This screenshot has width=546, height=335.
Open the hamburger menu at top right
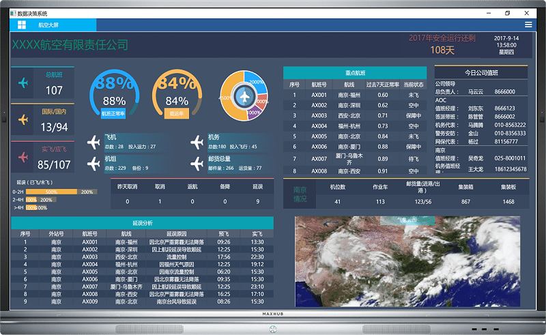coord(528,25)
